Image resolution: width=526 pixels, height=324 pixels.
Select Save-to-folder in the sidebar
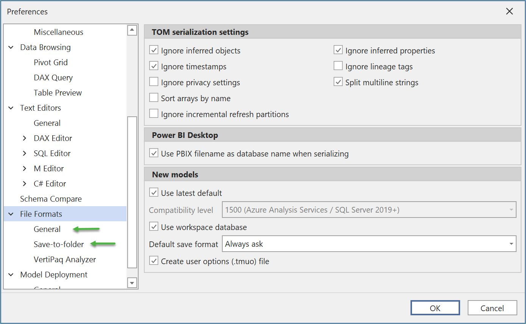click(59, 244)
